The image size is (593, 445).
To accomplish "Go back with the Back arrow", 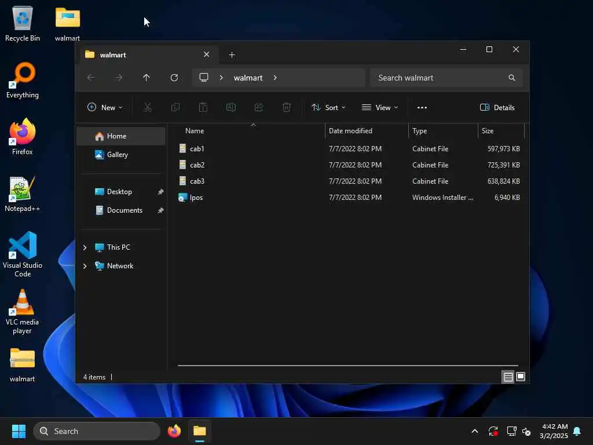I will (x=91, y=78).
